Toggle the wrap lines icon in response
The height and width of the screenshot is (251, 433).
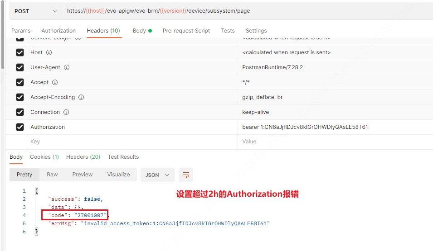(185, 175)
